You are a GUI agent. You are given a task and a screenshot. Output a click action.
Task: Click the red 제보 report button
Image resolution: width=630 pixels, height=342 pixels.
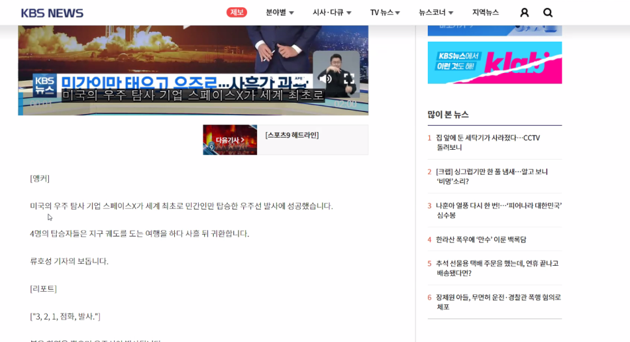[237, 12]
